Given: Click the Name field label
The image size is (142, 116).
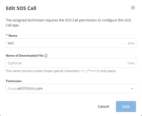Looking at the screenshot, I should coord(13,36).
